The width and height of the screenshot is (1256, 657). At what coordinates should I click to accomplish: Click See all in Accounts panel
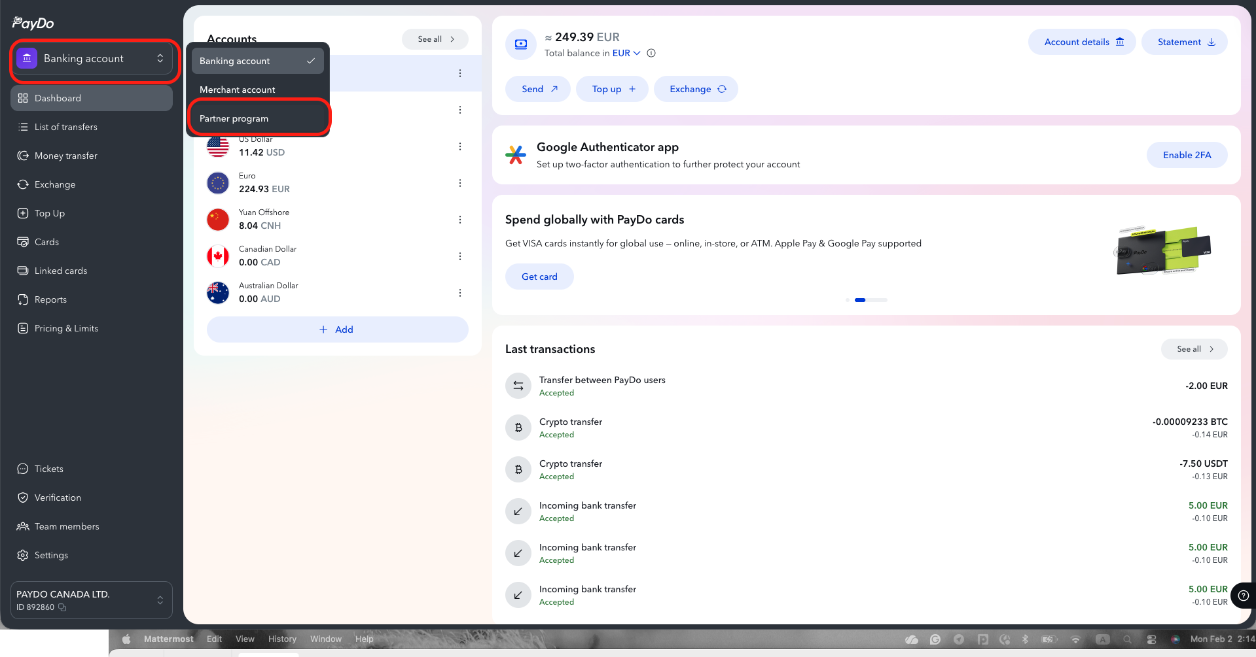[435, 39]
